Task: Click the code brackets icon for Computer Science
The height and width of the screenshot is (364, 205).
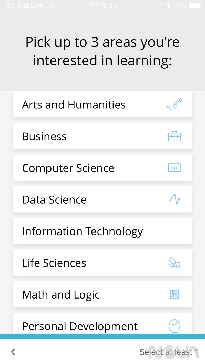Action: (x=174, y=168)
